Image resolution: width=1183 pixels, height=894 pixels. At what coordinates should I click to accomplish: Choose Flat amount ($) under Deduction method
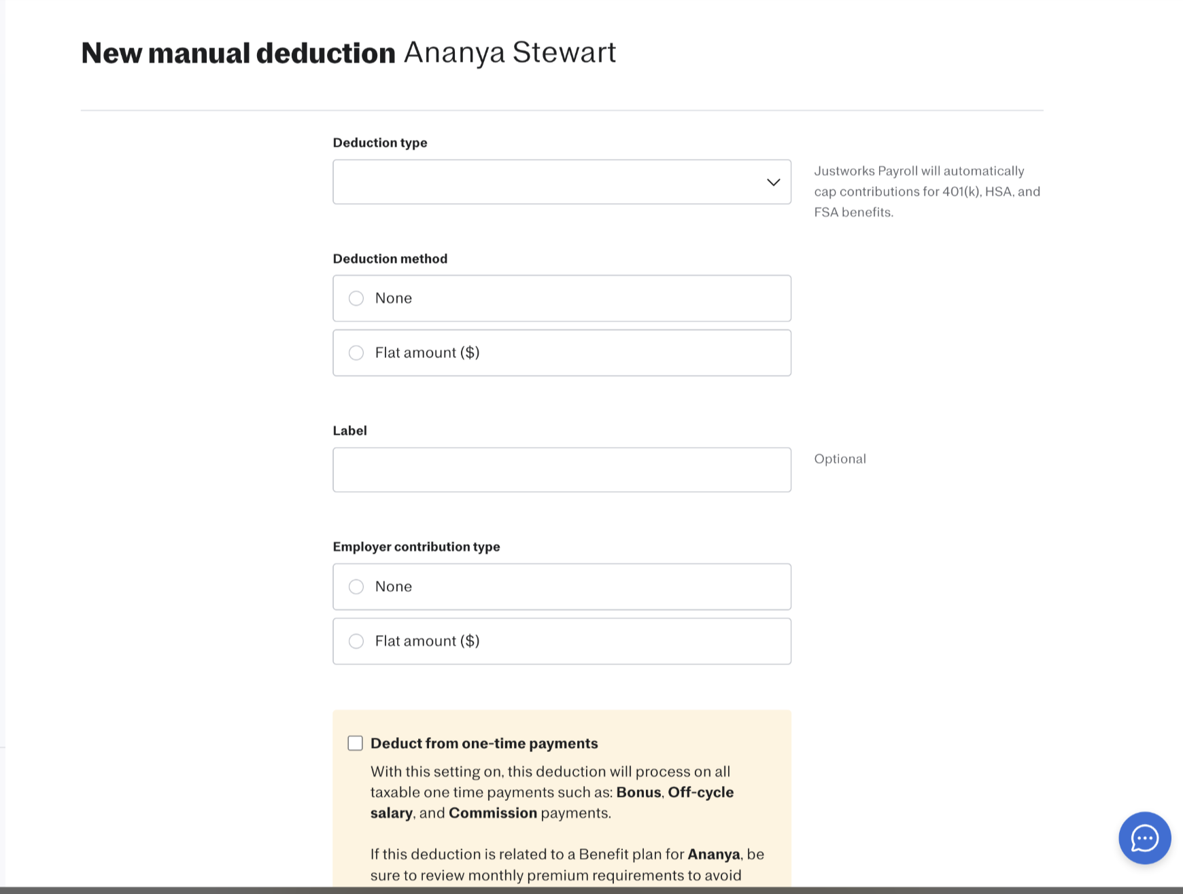[562, 353]
